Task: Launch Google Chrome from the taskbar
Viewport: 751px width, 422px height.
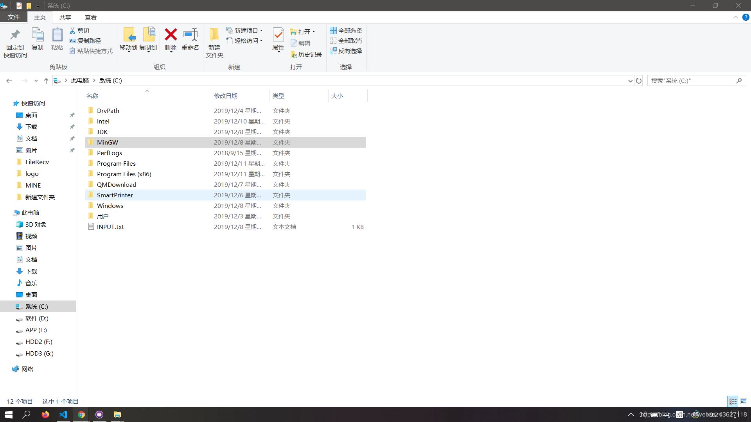Action: 81,414
